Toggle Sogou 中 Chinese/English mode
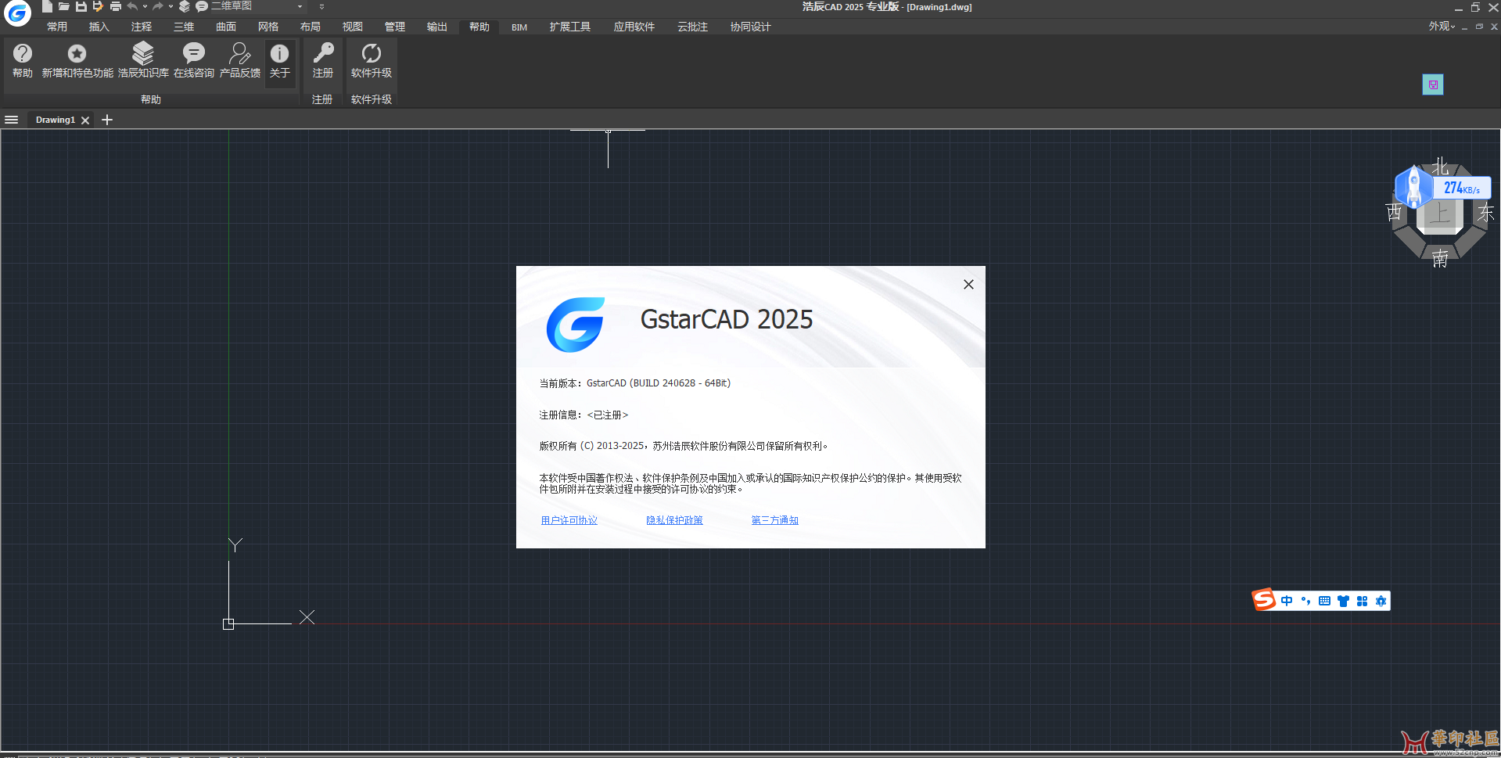This screenshot has height=758, width=1501. tap(1287, 601)
